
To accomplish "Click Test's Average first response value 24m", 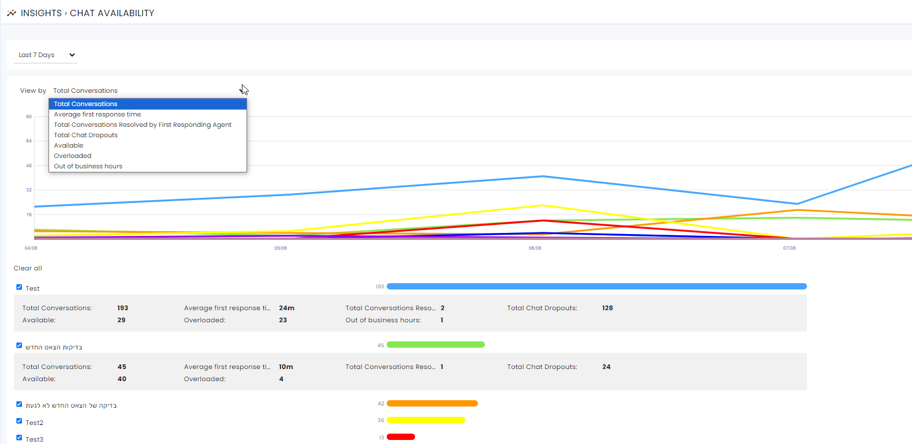I will [286, 308].
